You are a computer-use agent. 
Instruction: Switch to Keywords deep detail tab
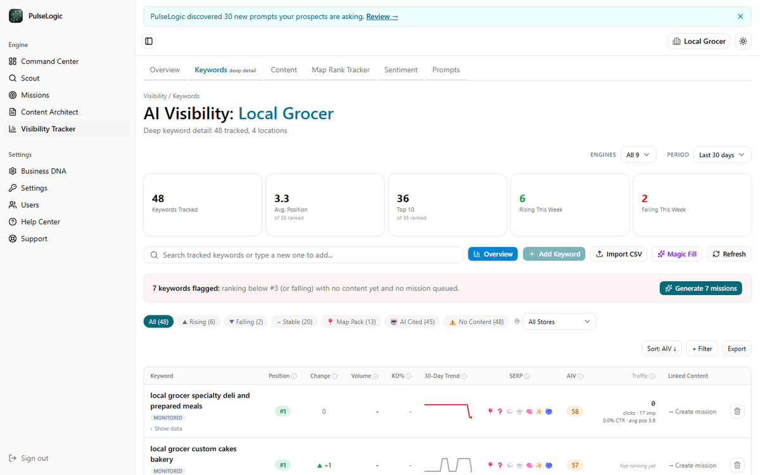[x=225, y=70]
